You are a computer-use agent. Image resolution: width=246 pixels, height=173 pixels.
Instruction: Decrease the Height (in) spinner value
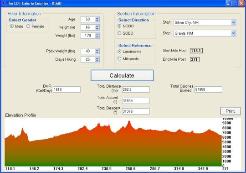[x=97, y=29]
